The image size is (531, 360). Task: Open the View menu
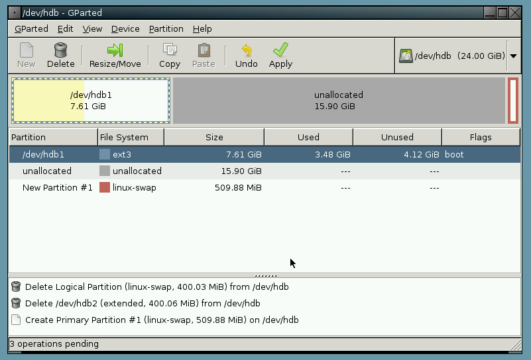[92, 28]
